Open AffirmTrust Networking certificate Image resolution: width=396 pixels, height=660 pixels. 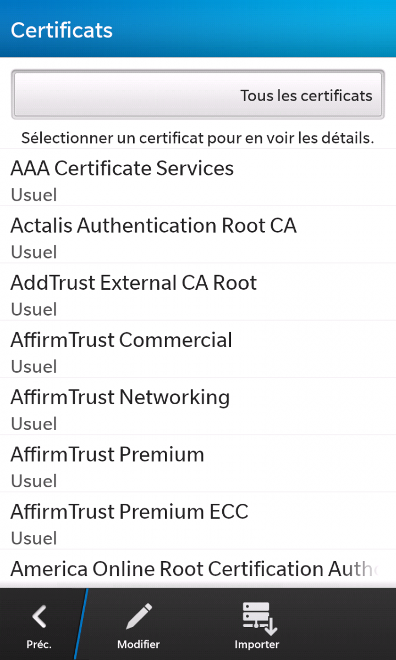click(198, 406)
